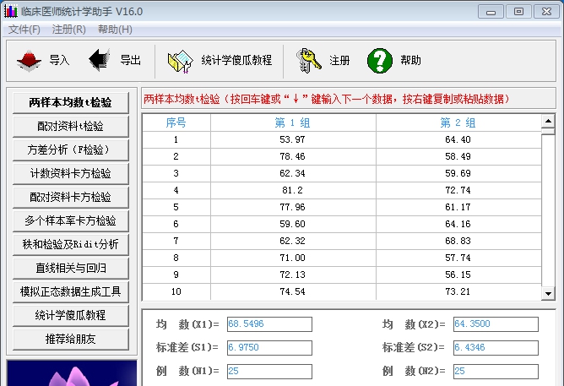Open 多个样本率卡方检验

click(71, 221)
